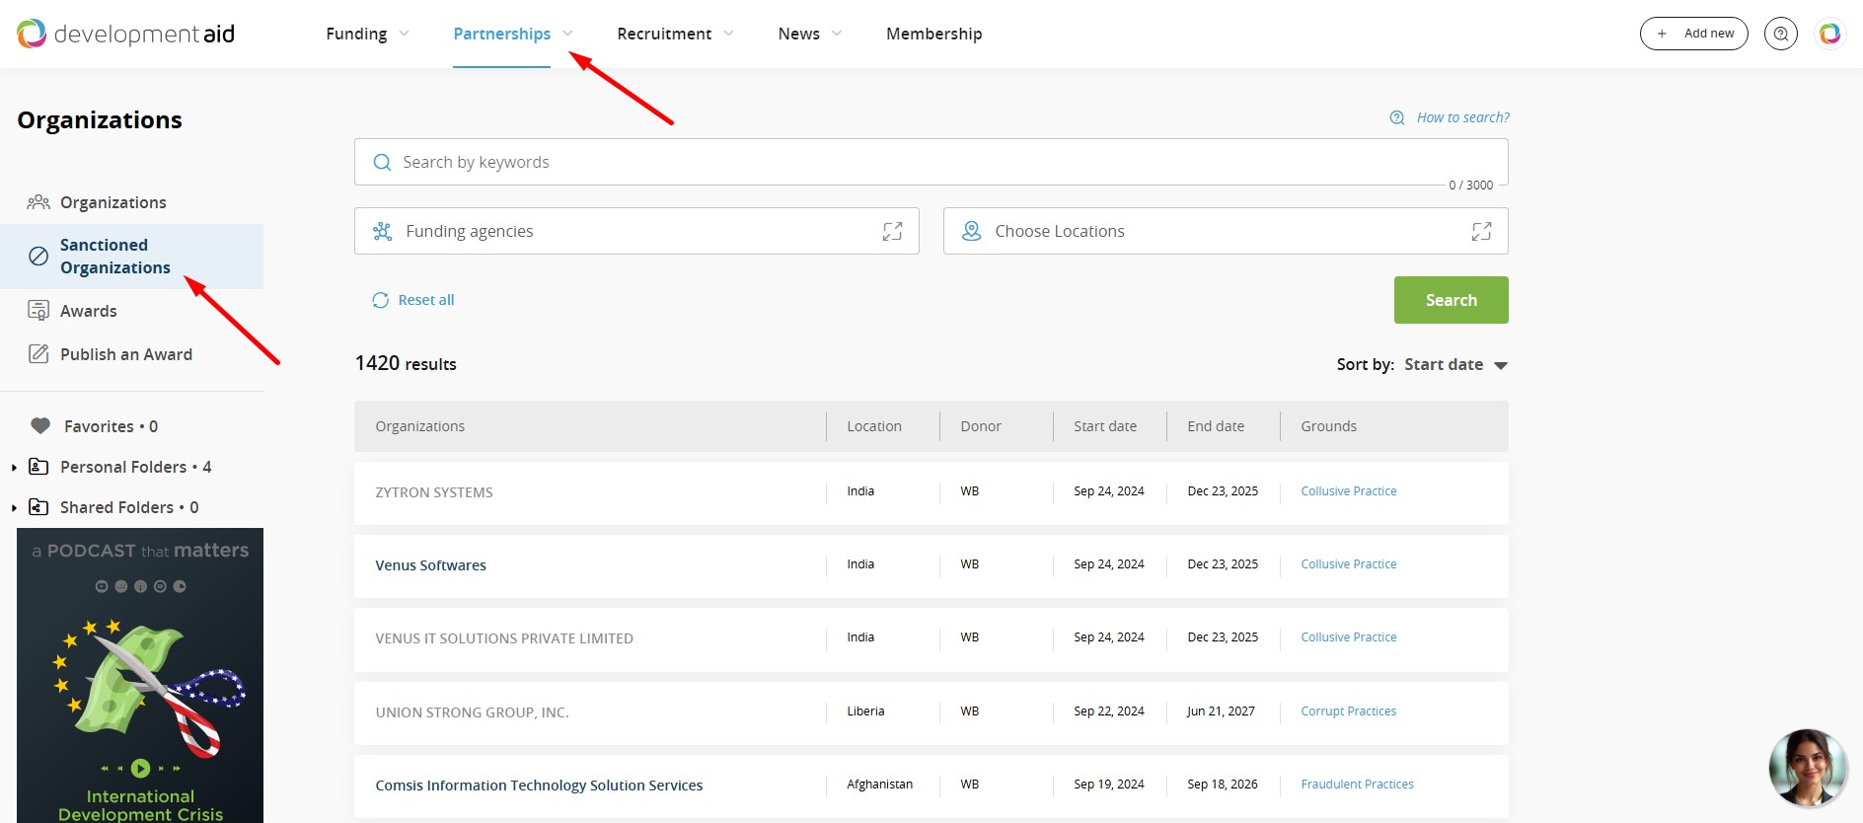
Task: Open the chat assistant avatar
Action: pos(1807,768)
